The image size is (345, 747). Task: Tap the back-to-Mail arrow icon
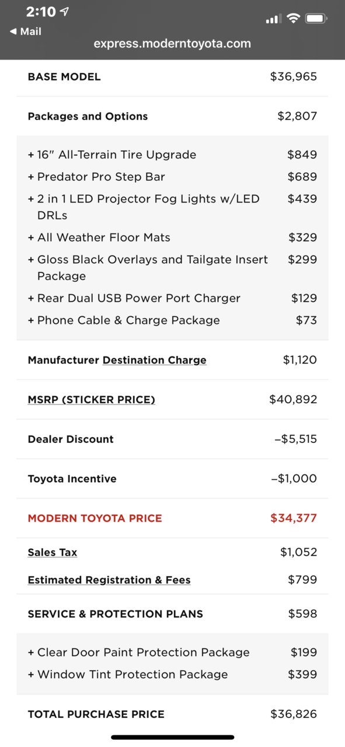click(x=13, y=32)
